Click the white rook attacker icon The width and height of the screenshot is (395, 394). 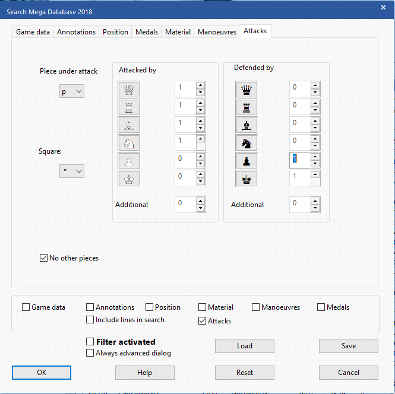[x=129, y=107]
